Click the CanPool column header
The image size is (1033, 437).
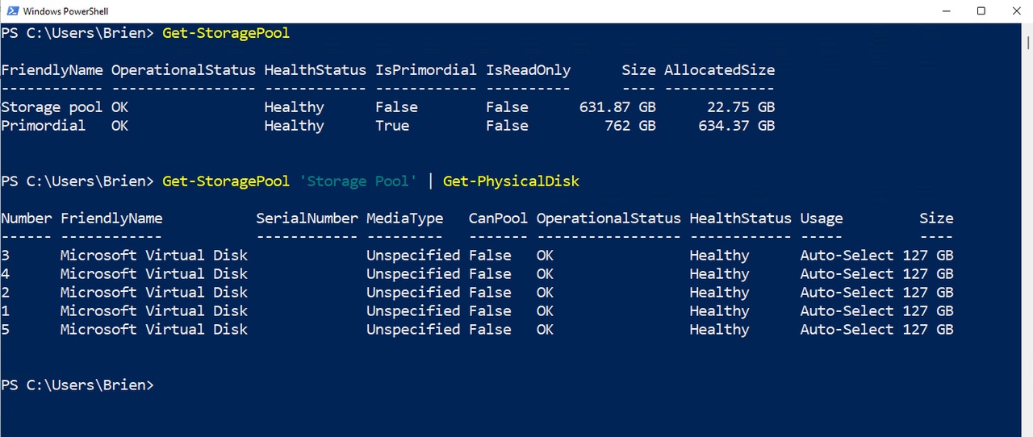point(498,218)
